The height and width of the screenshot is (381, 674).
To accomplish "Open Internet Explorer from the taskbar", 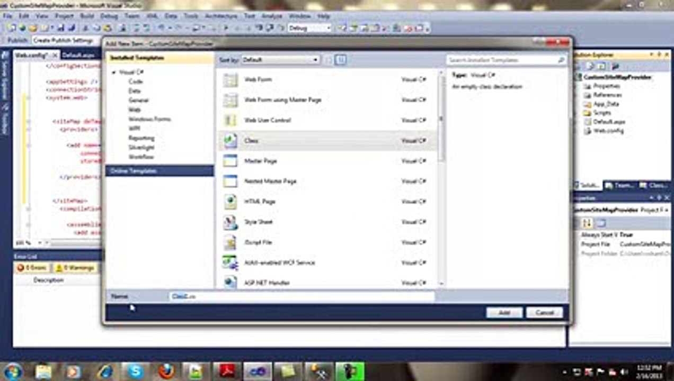I will (x=105, y=371).
